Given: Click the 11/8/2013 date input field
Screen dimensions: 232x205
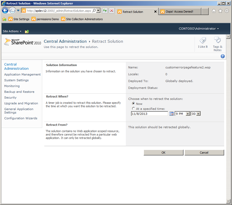Looking at the screenshot, I should (x=149, y=114).
